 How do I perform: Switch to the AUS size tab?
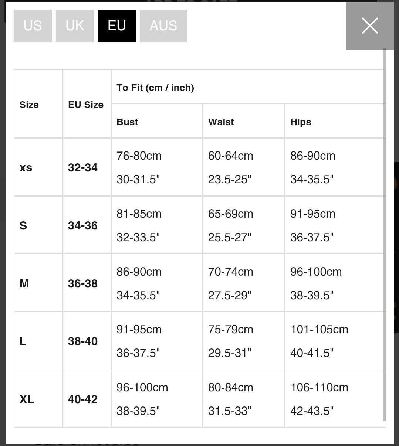[163, 26]
